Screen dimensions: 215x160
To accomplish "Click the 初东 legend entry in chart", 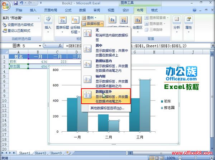I will click(x=166, y=101).
